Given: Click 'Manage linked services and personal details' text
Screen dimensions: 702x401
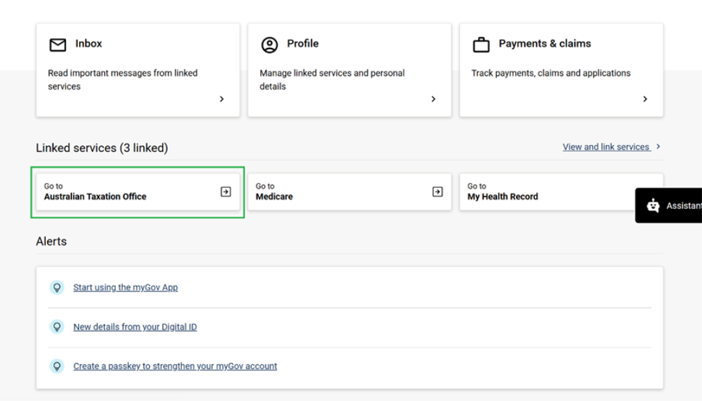Looking at the screenshot, I should pyautogui.click(x=332, y=80).
